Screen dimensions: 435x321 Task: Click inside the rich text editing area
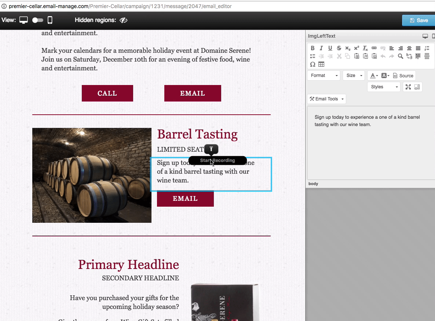tap(371, 143)
